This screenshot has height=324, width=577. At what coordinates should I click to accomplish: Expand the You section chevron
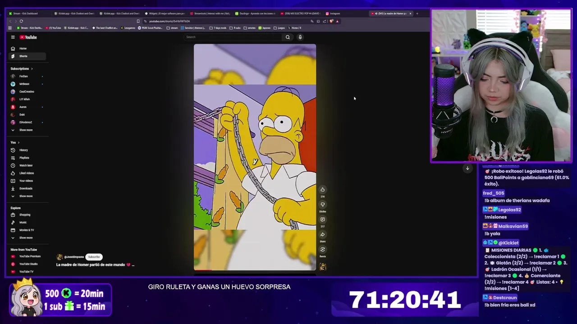tap(19, 142)
